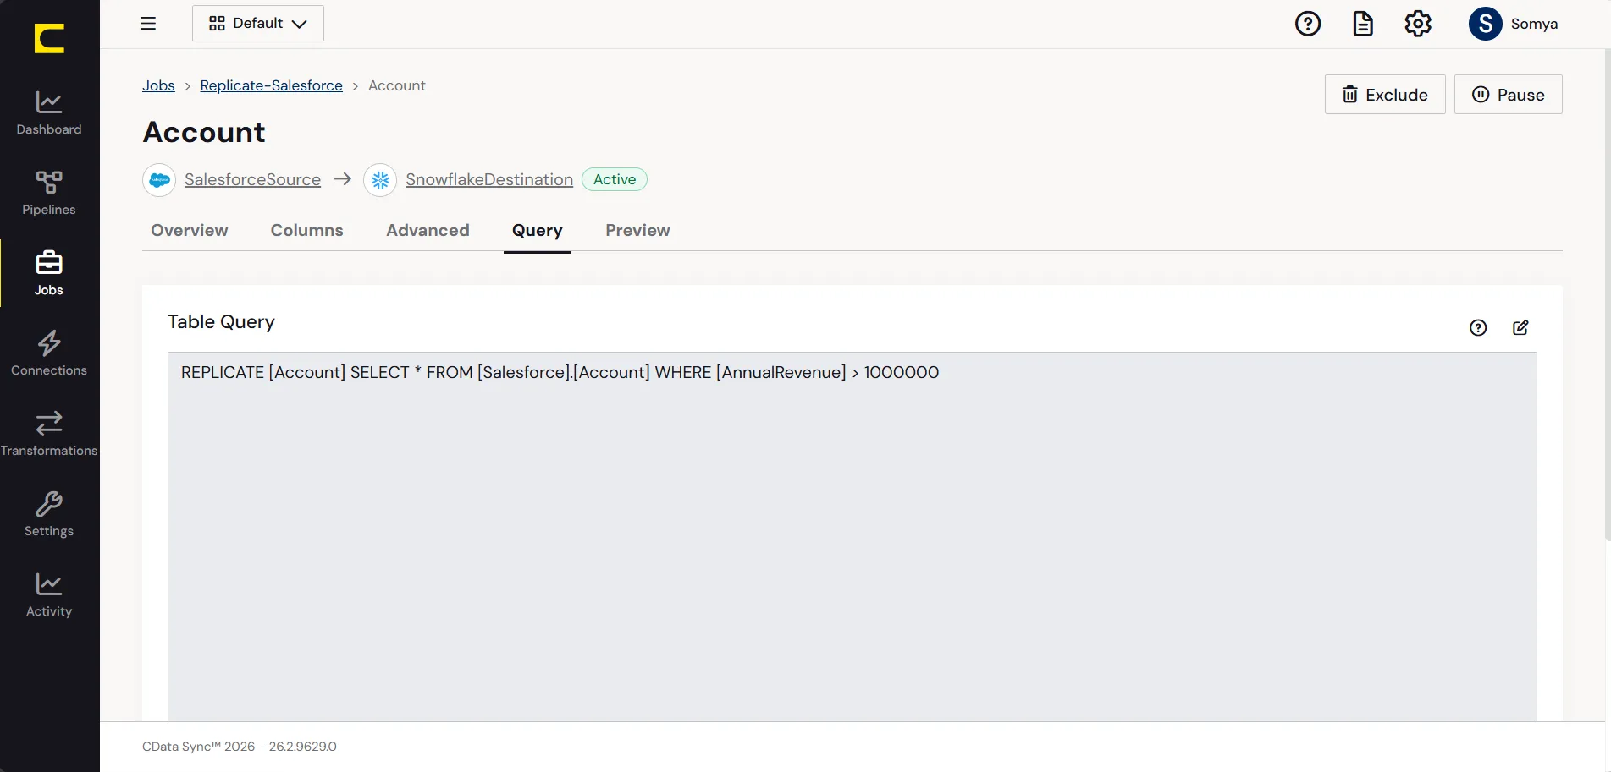Toggle the hamburger navigation menu
Image resolution: width=1611 pixels, height=772 pixels.
coord(148,24)
